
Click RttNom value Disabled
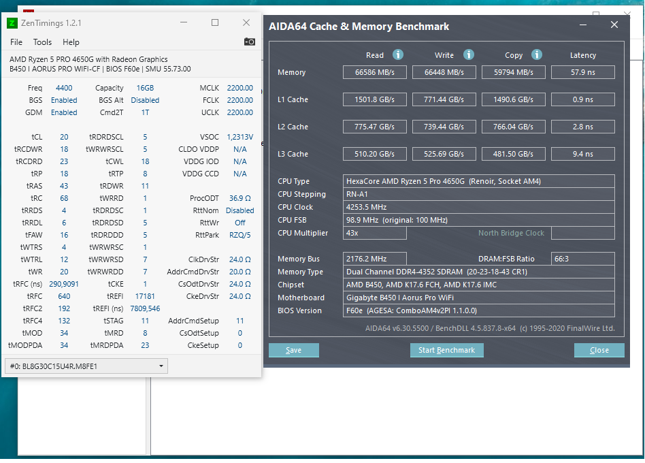tap(239, 210)
